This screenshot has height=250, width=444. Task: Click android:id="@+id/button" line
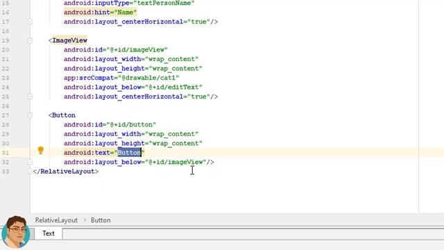(110, 124)
